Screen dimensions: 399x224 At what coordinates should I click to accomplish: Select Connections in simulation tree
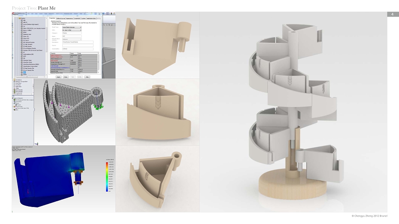[18, 102]
